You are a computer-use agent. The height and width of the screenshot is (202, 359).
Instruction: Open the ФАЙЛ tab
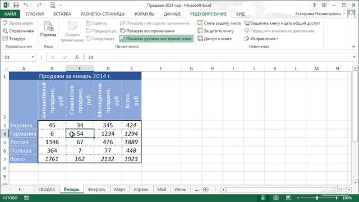(10, 14)
